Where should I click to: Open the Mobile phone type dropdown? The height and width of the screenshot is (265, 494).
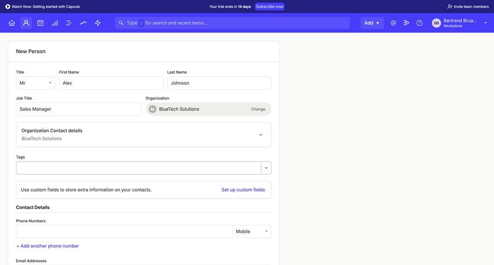click(251, 232)
